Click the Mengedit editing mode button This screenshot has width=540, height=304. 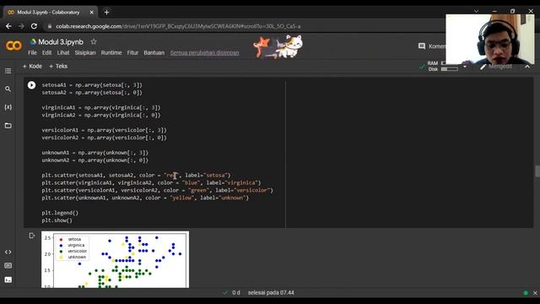point(497,67)
